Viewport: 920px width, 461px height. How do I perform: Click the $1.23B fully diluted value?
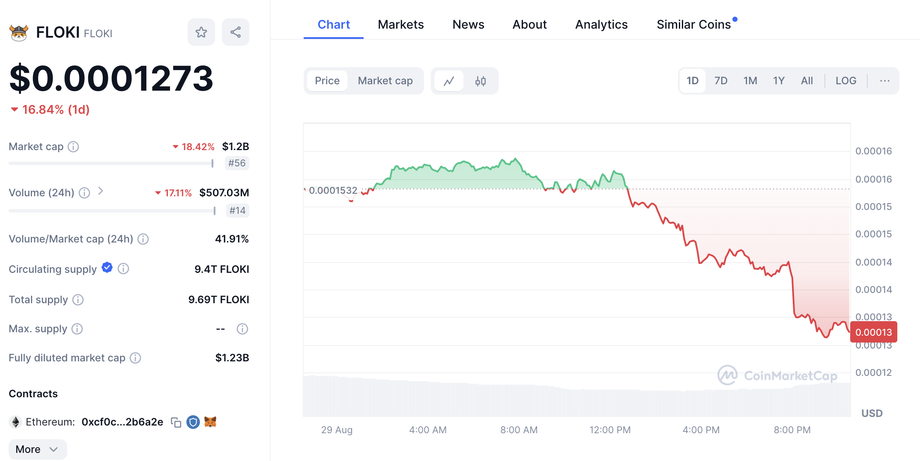pos(232,358)
